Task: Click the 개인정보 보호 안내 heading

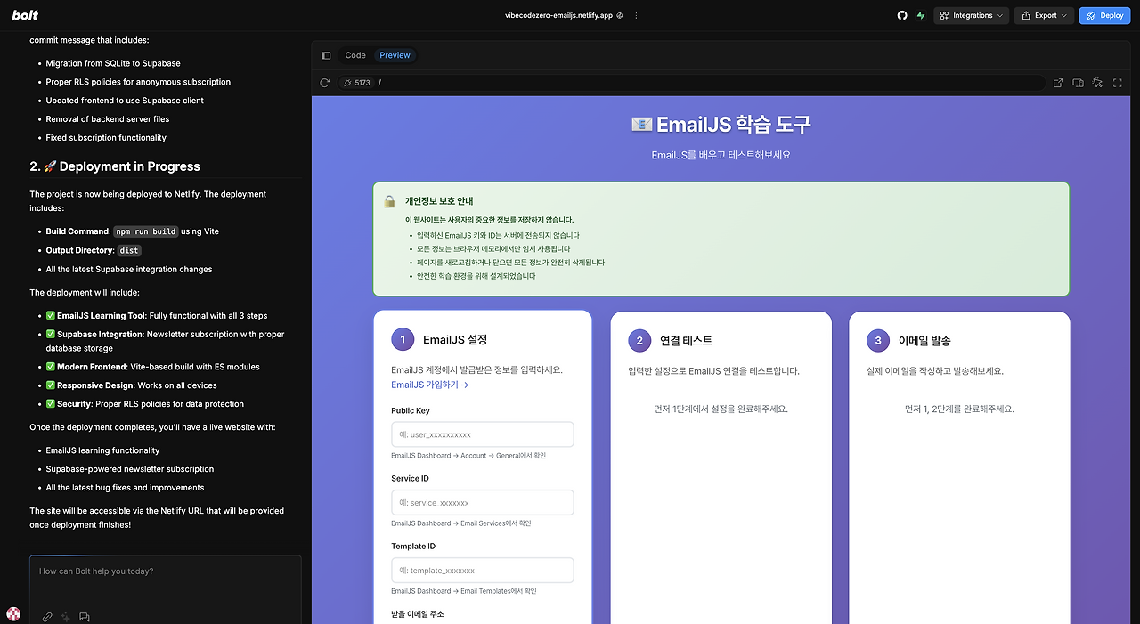Action: 439,201
